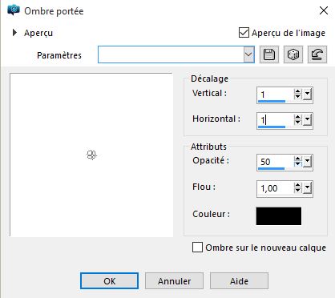Open the black Couleur swatch
Screen dimensions: 335x298
[x=279, y=215]
